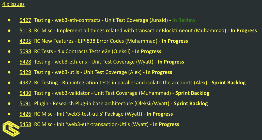The width and height of the screenshot is (262, 140).
Task: Open issue link 5098
Action: [x=25, y=52]
